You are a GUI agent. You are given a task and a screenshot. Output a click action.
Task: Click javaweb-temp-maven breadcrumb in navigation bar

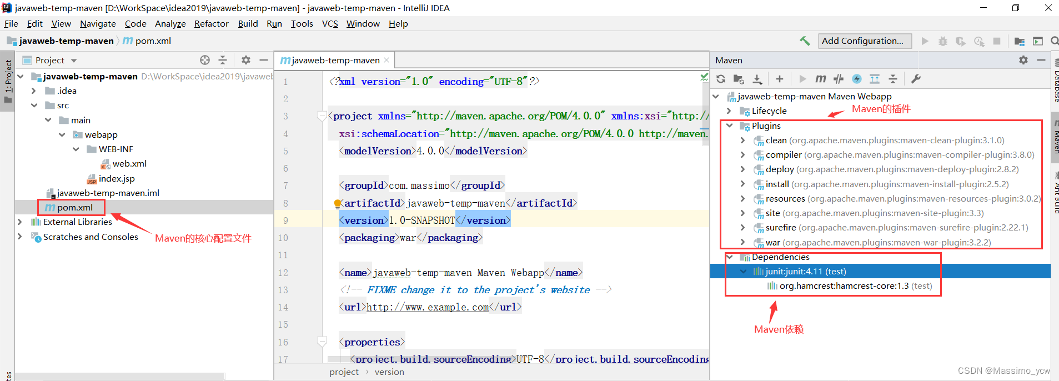pos(60,41)
